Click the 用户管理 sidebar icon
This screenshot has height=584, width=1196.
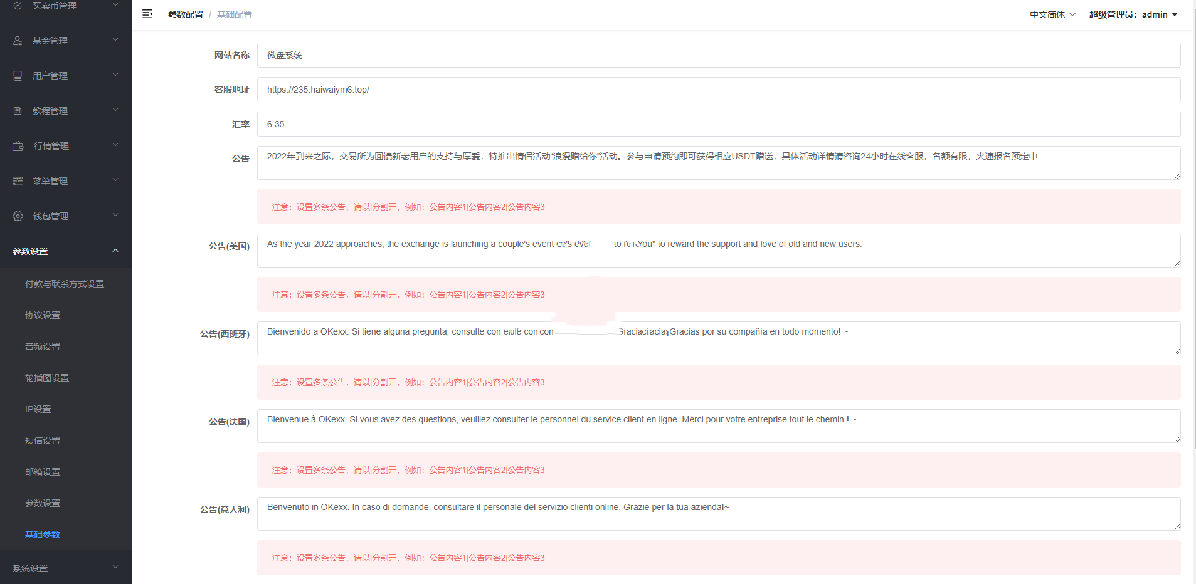click(x=18, y=76)
